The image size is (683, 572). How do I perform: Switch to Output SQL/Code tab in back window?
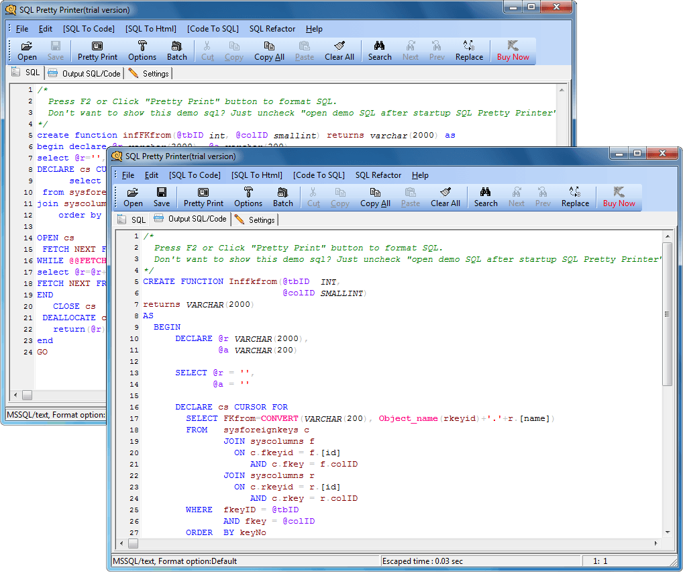(x=85, y=73)
